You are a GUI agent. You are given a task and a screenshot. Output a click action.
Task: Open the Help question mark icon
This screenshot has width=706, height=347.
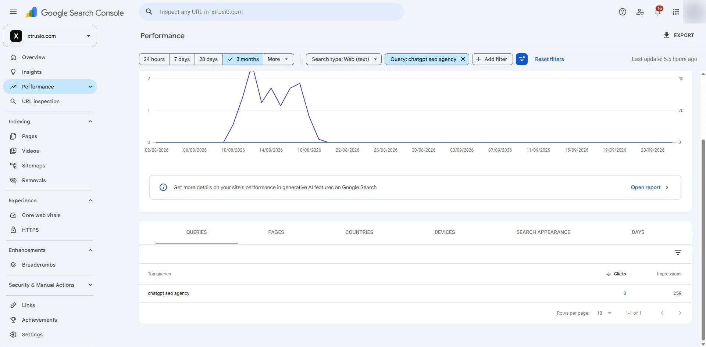[x=622, y=12]
